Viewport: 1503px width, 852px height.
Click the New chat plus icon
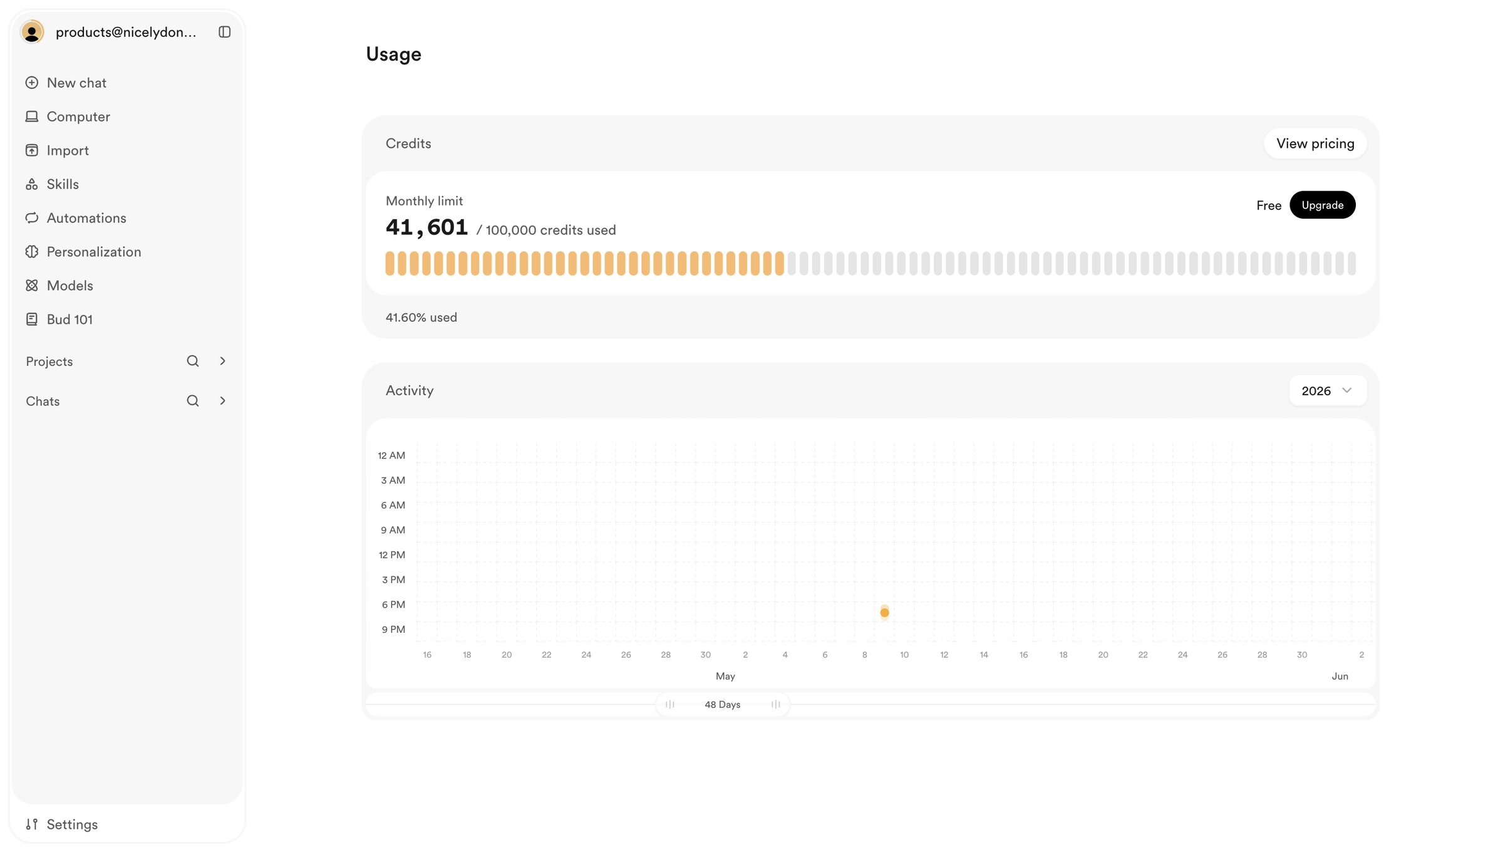[32, 83]
